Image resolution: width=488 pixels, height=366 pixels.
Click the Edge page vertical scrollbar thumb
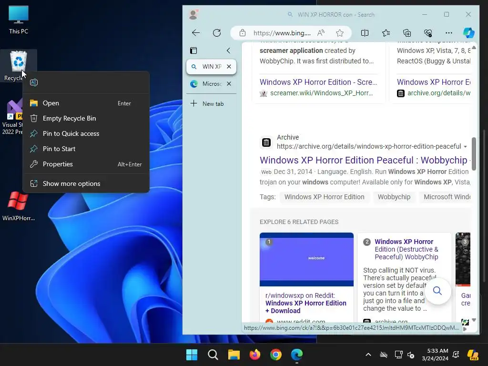pos(474,154)
